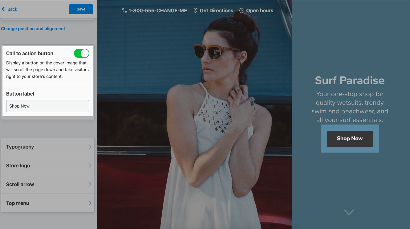Select the Surf Paradise heading
410x229 pixels.
(350, 80)
